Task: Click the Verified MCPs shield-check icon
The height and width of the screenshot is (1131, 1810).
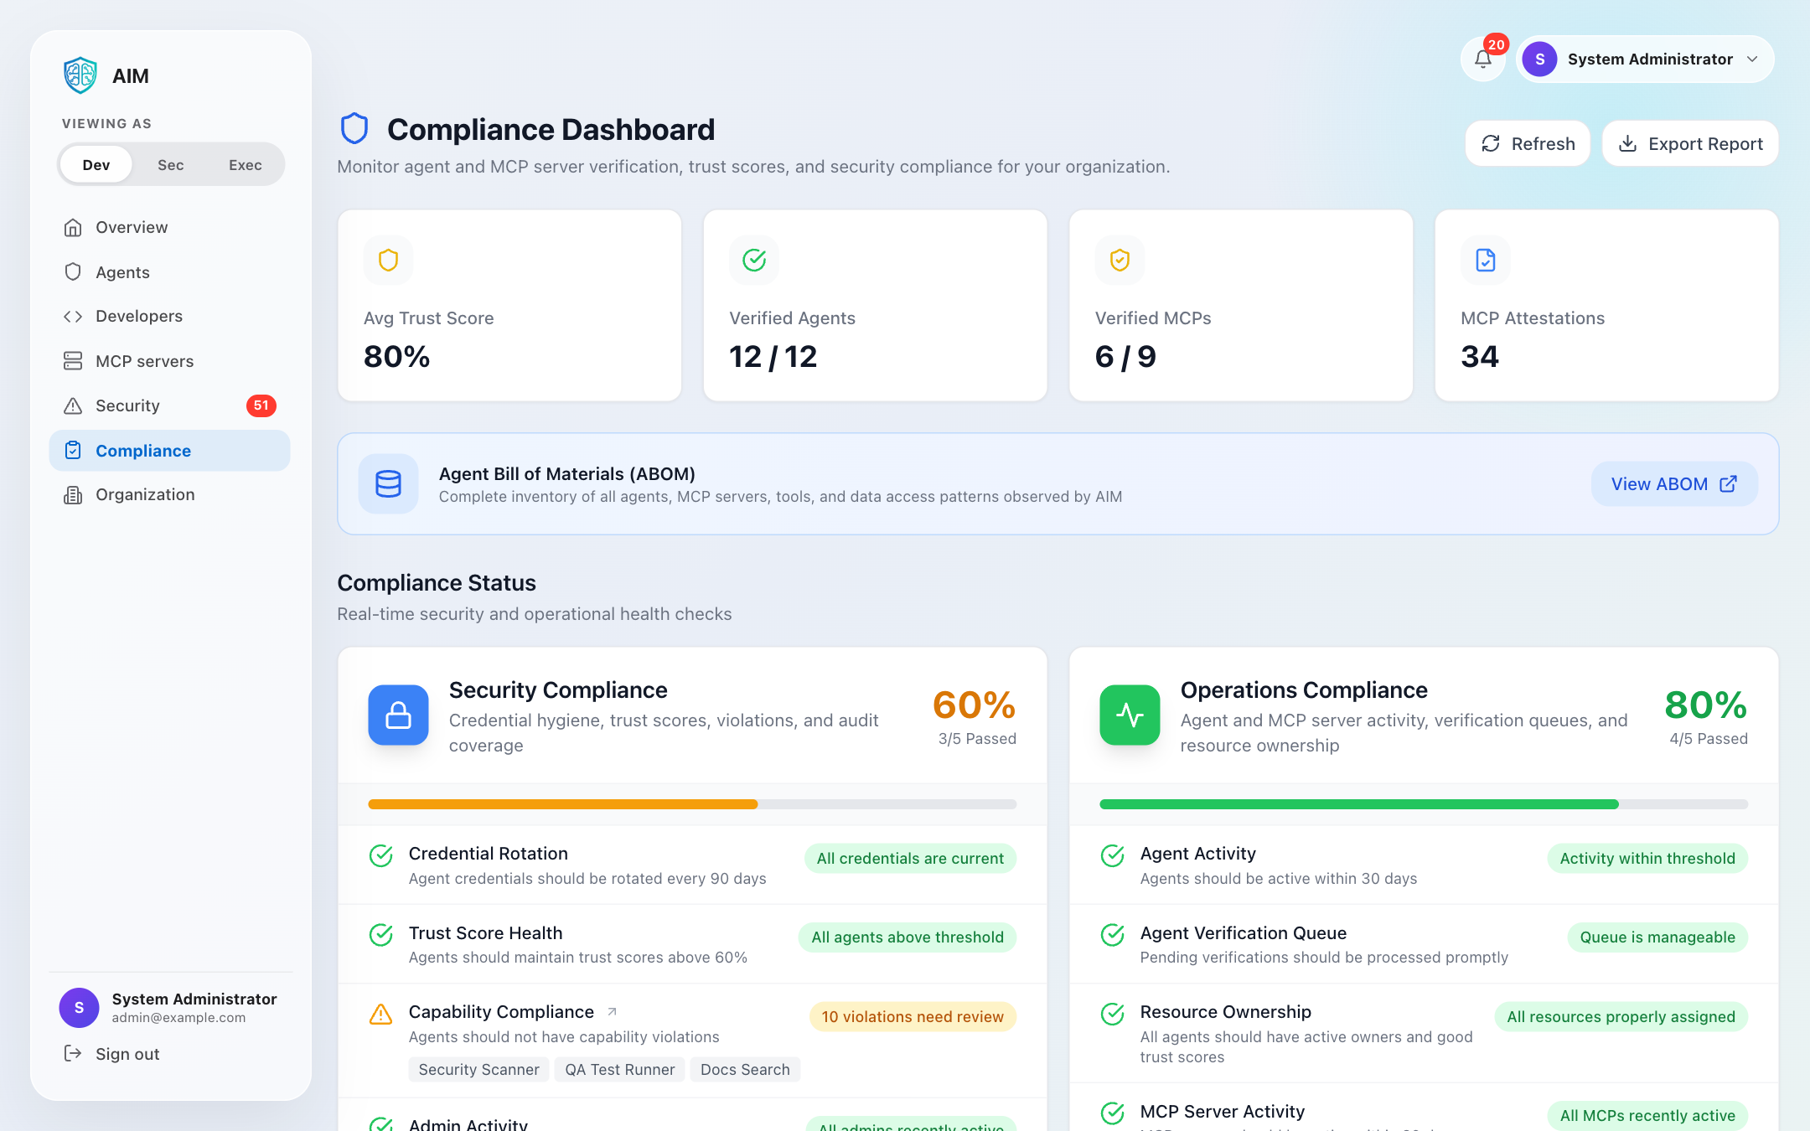Action: pos(1120,261)
